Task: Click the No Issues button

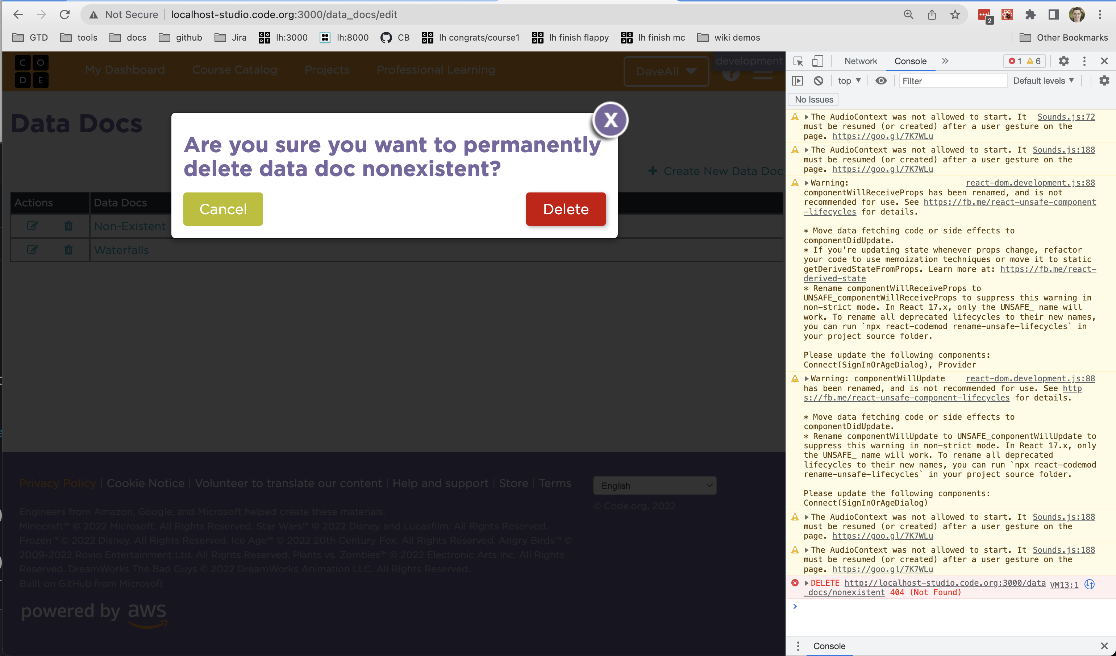Action: tap(813, 100)
